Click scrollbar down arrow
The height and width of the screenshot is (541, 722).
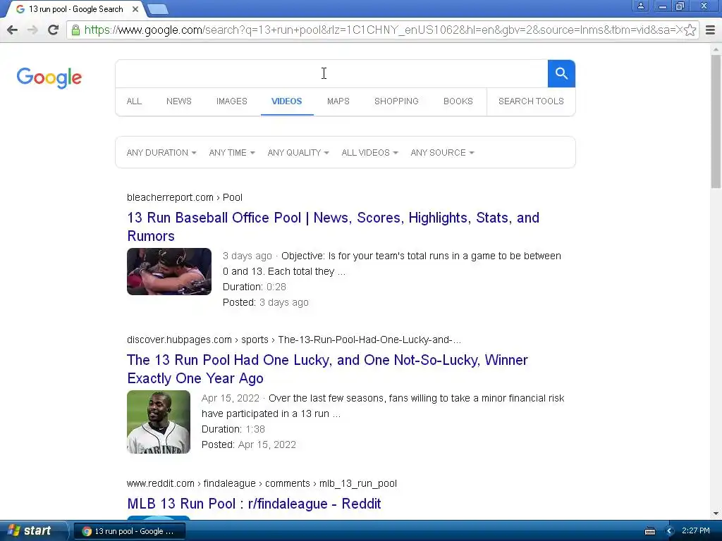[x=716, y=514]
